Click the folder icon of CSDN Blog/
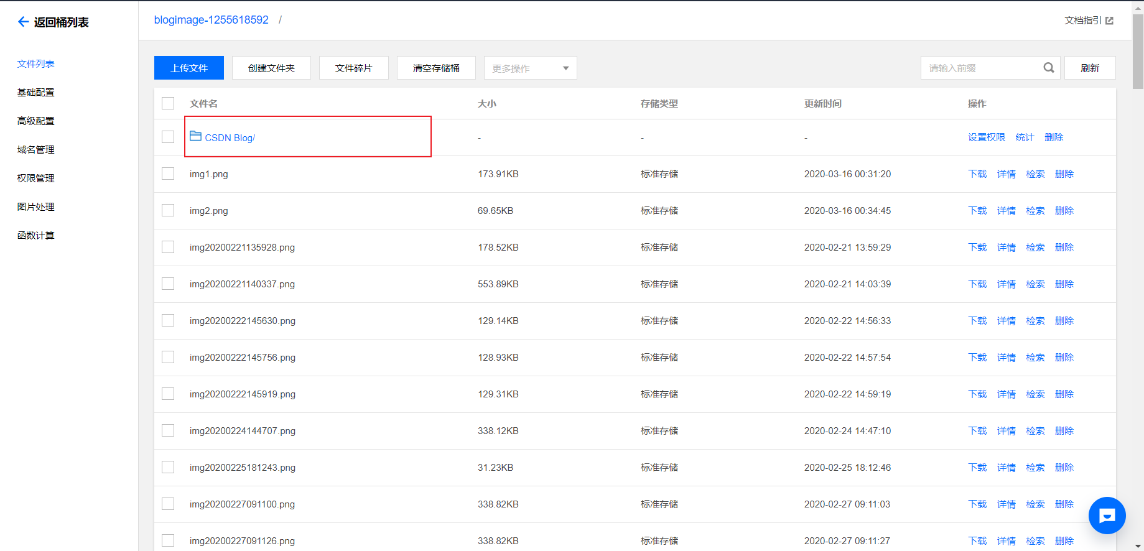This screenshot has height=551, width=1144. 195,136
